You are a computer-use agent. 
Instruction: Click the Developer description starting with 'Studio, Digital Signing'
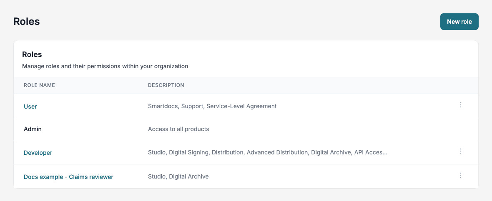(x=268, y=152)
